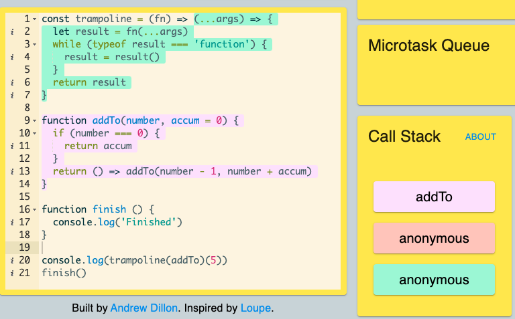Select the salmon anonymous call stack frame

point(434,238)
